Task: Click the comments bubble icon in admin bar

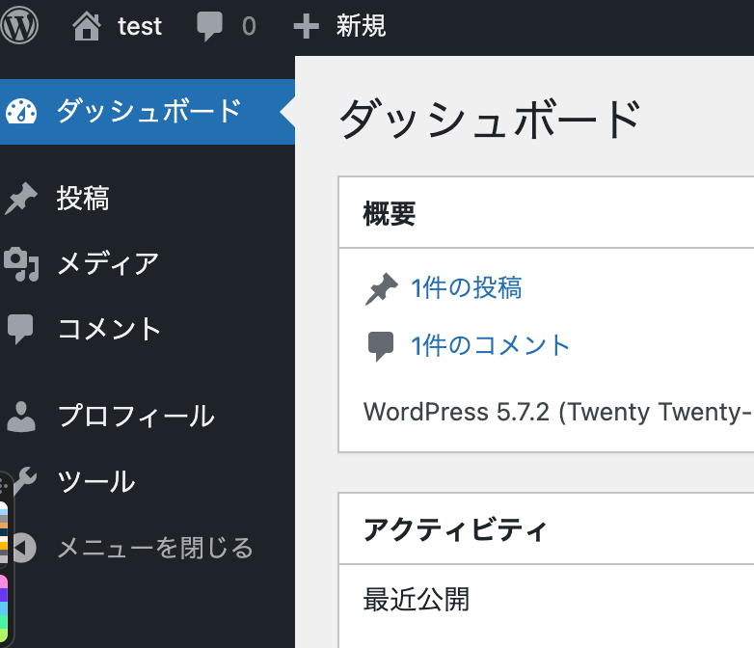Action: pyautogui.click(x=209, y=26)
